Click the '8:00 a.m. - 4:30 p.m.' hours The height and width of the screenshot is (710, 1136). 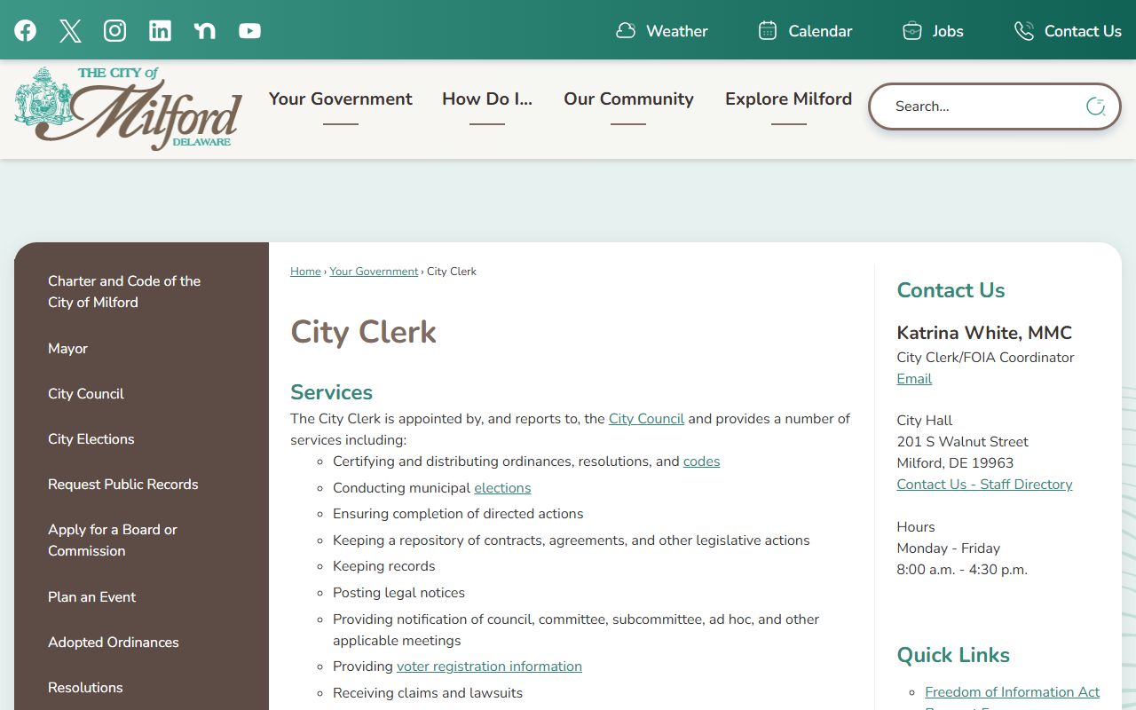pyautogui.click(x=962, y=570)
